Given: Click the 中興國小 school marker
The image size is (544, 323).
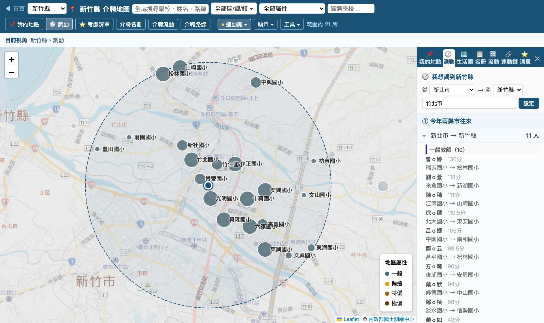Looking at the screenshot, I should (256, 82).
